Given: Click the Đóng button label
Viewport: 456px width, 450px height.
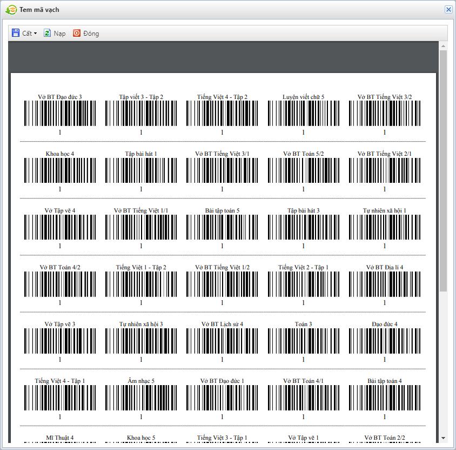Looking at the screenshot, I should point(91,34).
